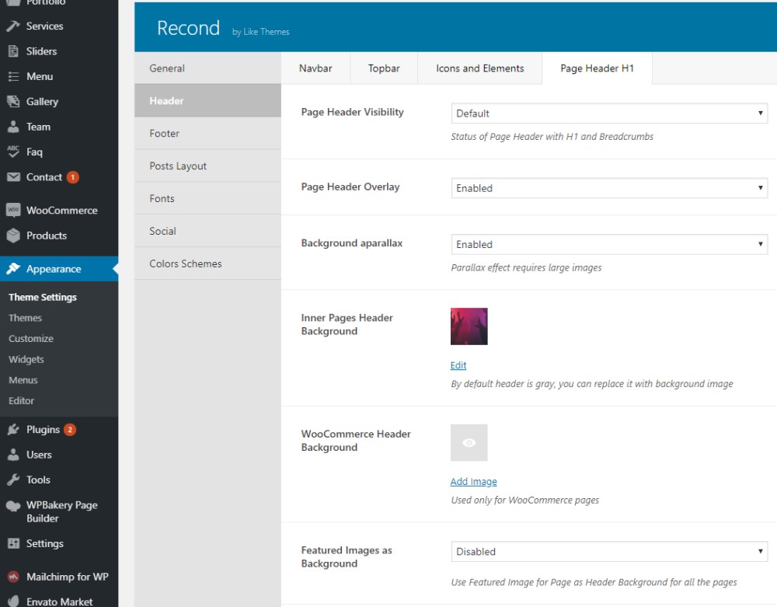Screen dimensions: 777x607
Task: Click the Plugins plug icon
Action: 13,430
